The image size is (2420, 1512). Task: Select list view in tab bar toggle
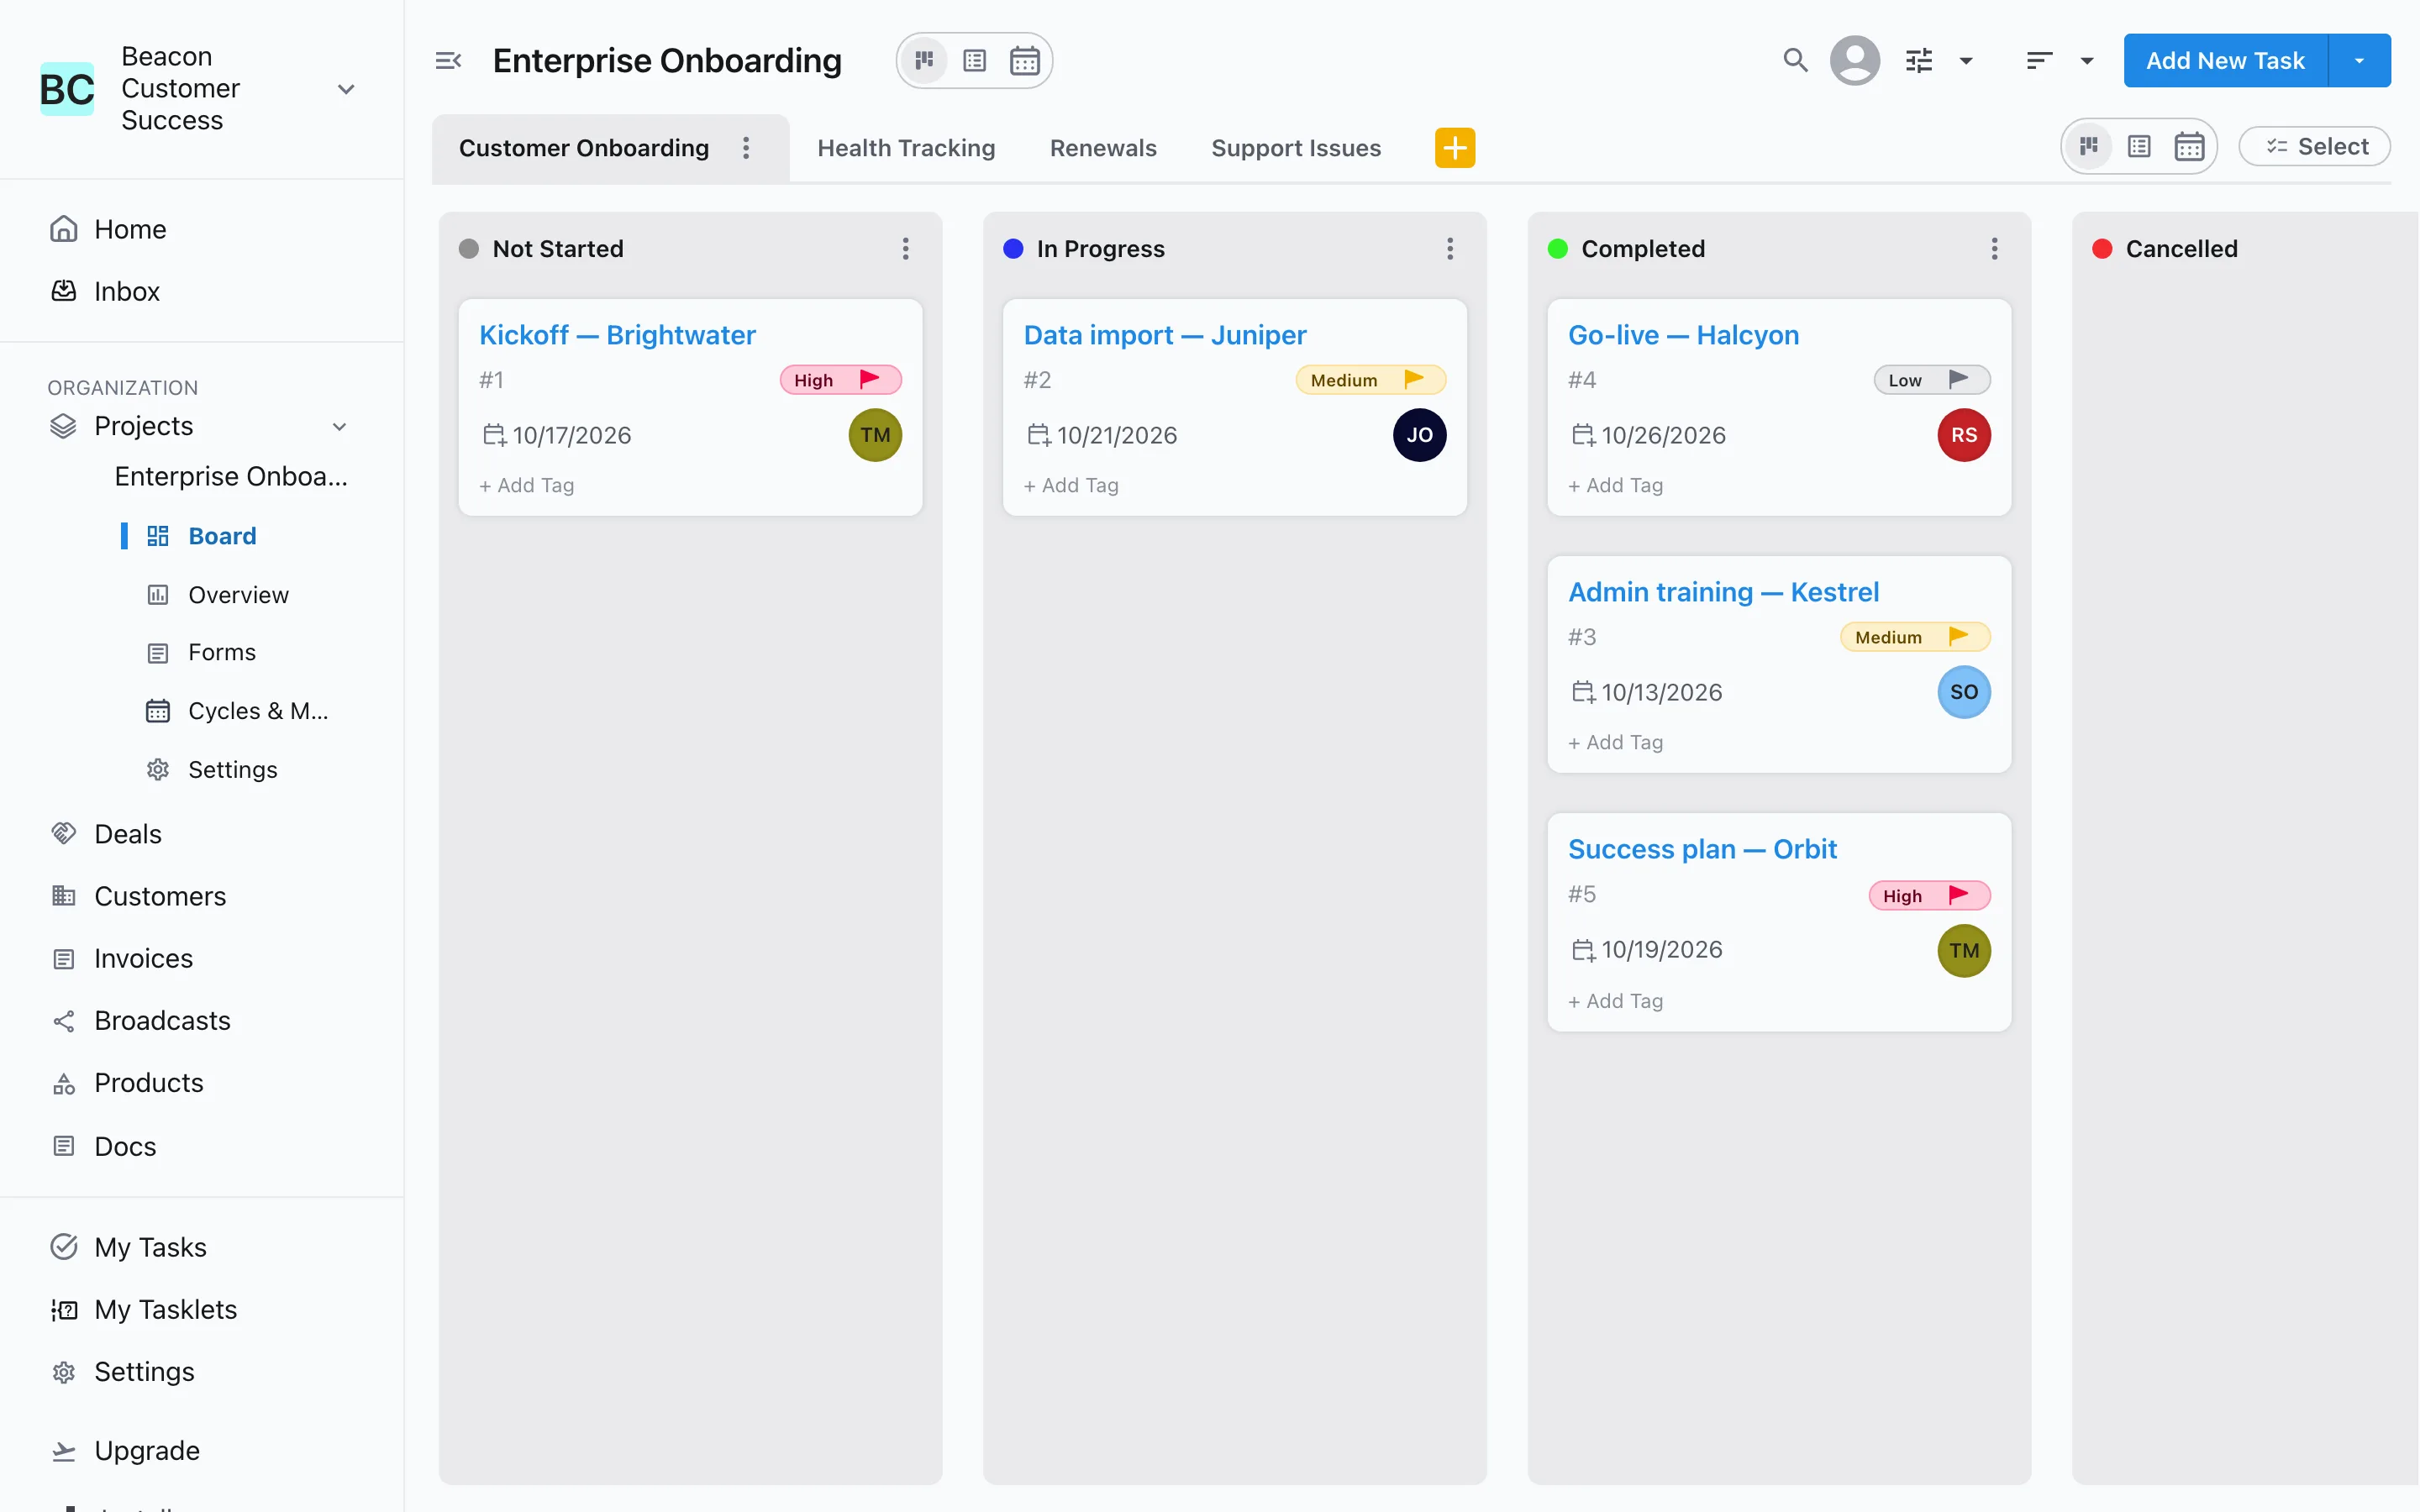(2138, 147)
